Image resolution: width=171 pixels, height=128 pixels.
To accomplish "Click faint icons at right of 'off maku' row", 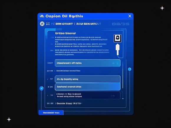I will (x=115, y=63).
